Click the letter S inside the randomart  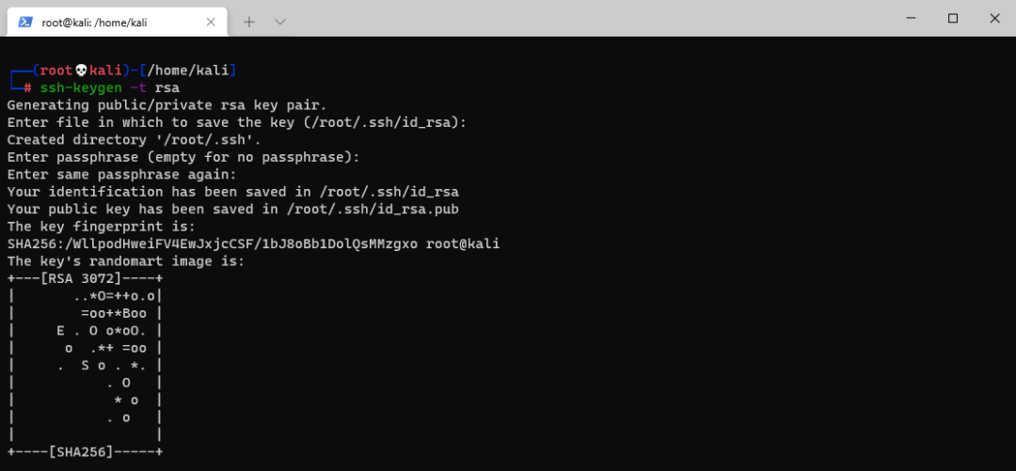click(85, 366)
